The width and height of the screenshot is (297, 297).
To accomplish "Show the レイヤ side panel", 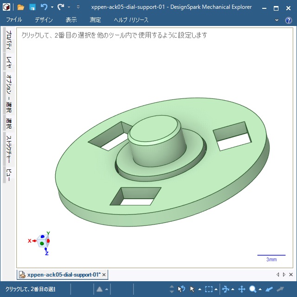I will point(8,62).
